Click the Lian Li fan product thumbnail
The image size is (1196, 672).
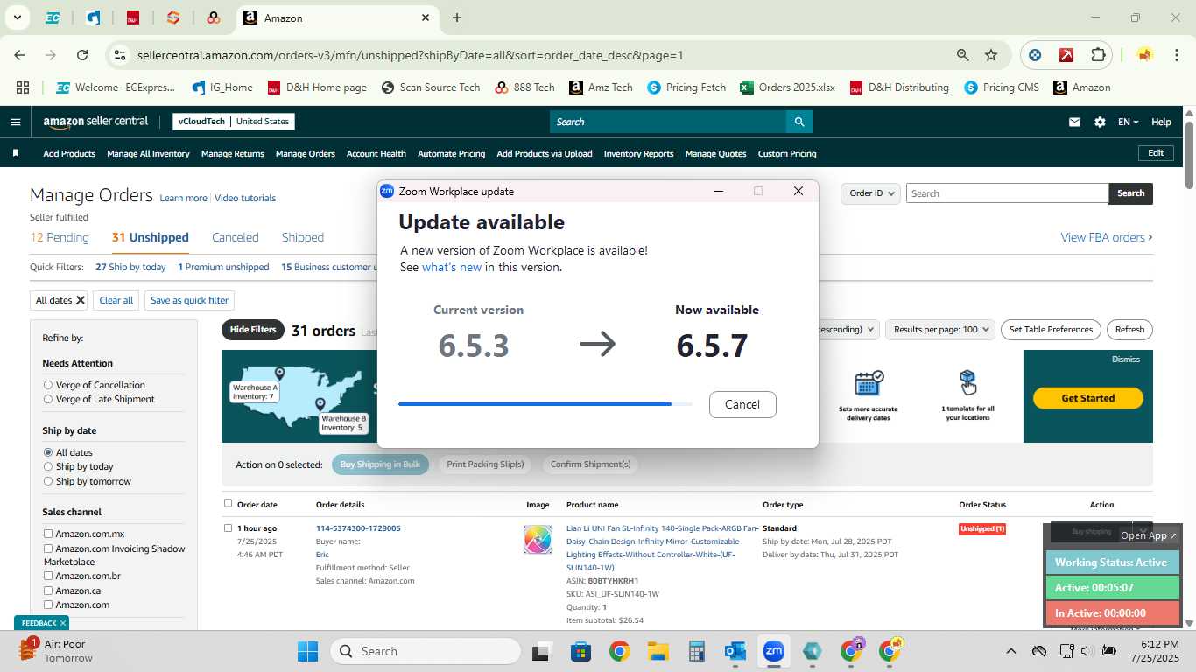pyautogui.click(x=538, y=539)
